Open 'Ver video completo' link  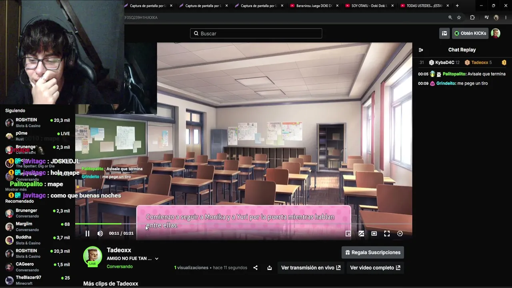point(375,268)
